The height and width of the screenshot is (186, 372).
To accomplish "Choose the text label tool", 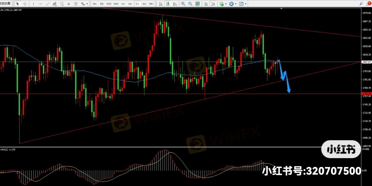I will [69, 4].
